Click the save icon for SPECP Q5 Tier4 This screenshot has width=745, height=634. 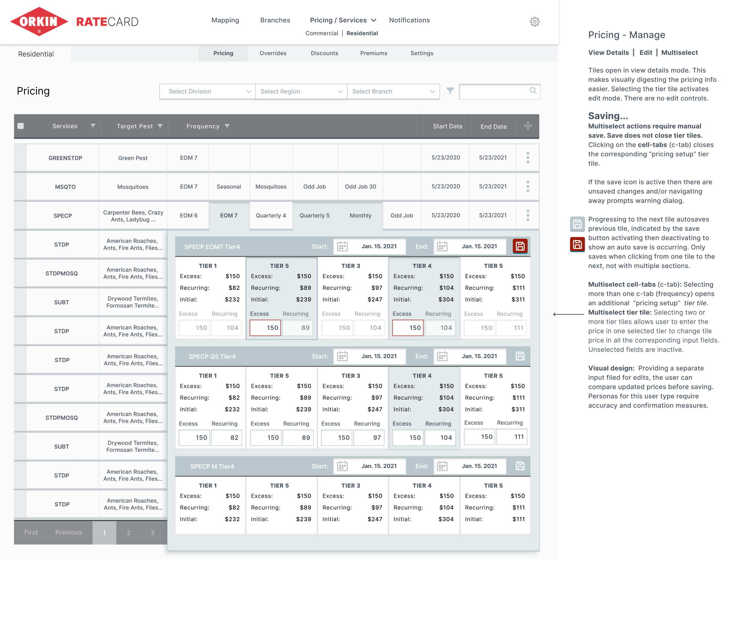click(520, 356)
